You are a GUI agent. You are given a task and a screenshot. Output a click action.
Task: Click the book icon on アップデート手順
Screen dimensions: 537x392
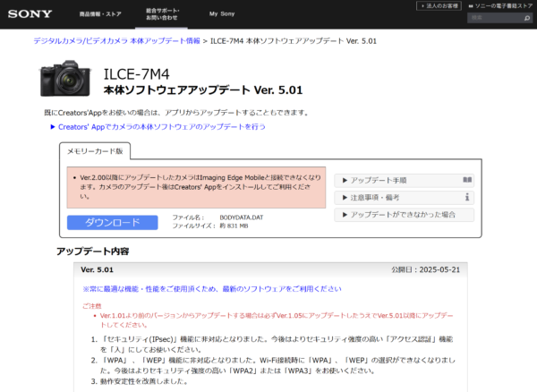tap(467, 180)
